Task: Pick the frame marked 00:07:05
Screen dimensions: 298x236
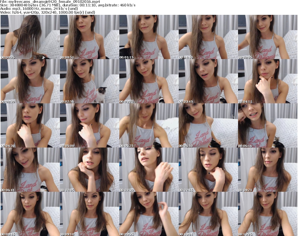Action: pyautogui.click(x=90, y=170)
